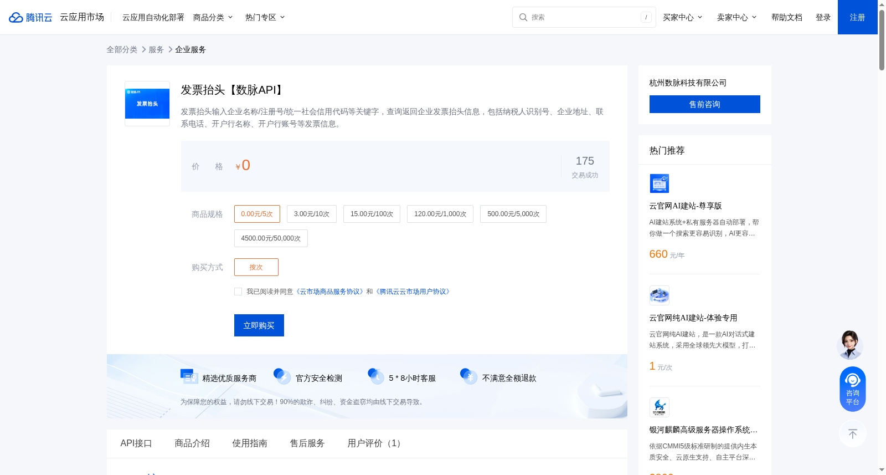This screenshot has height=475, width=886.
Task: Open the 卖家中心 dropdown
Action: pos(737,17)
